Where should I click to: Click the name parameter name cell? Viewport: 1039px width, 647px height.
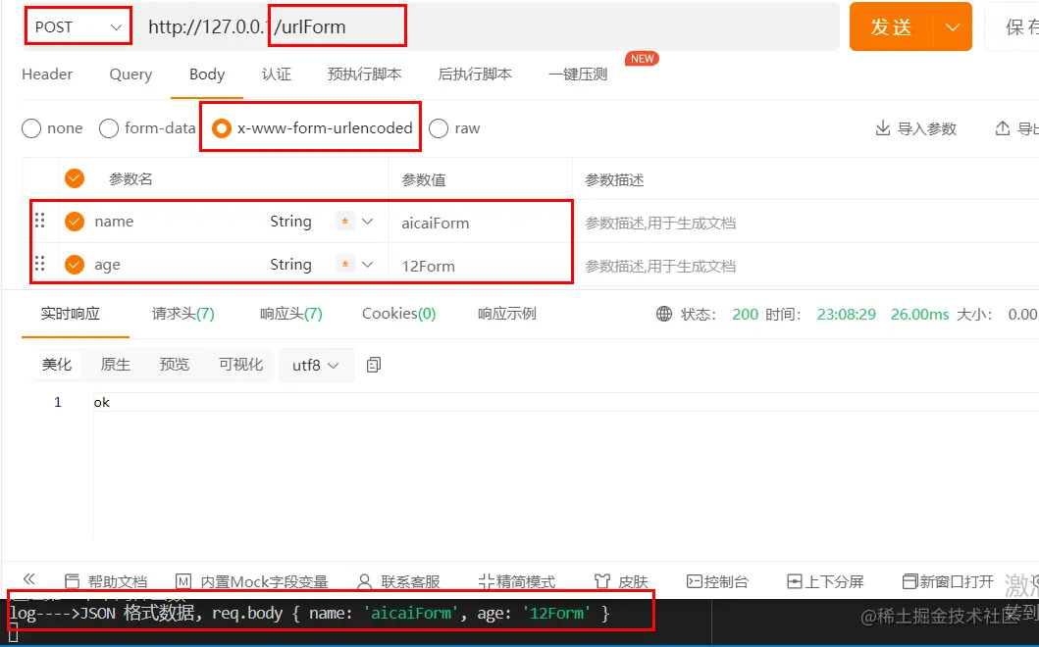(x=114, y=222)
